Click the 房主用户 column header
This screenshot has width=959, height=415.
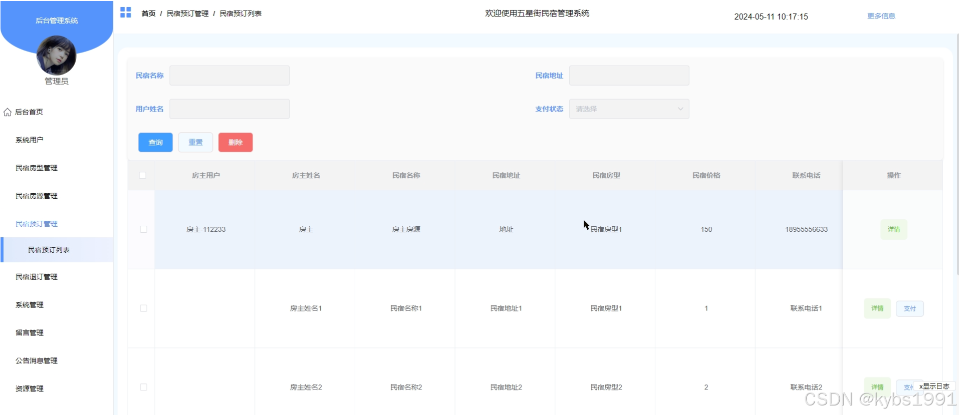[x=205, y=176]
